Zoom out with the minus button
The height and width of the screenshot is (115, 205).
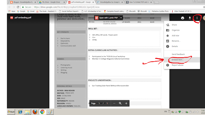pyautogui.click(x=114, y=103)
